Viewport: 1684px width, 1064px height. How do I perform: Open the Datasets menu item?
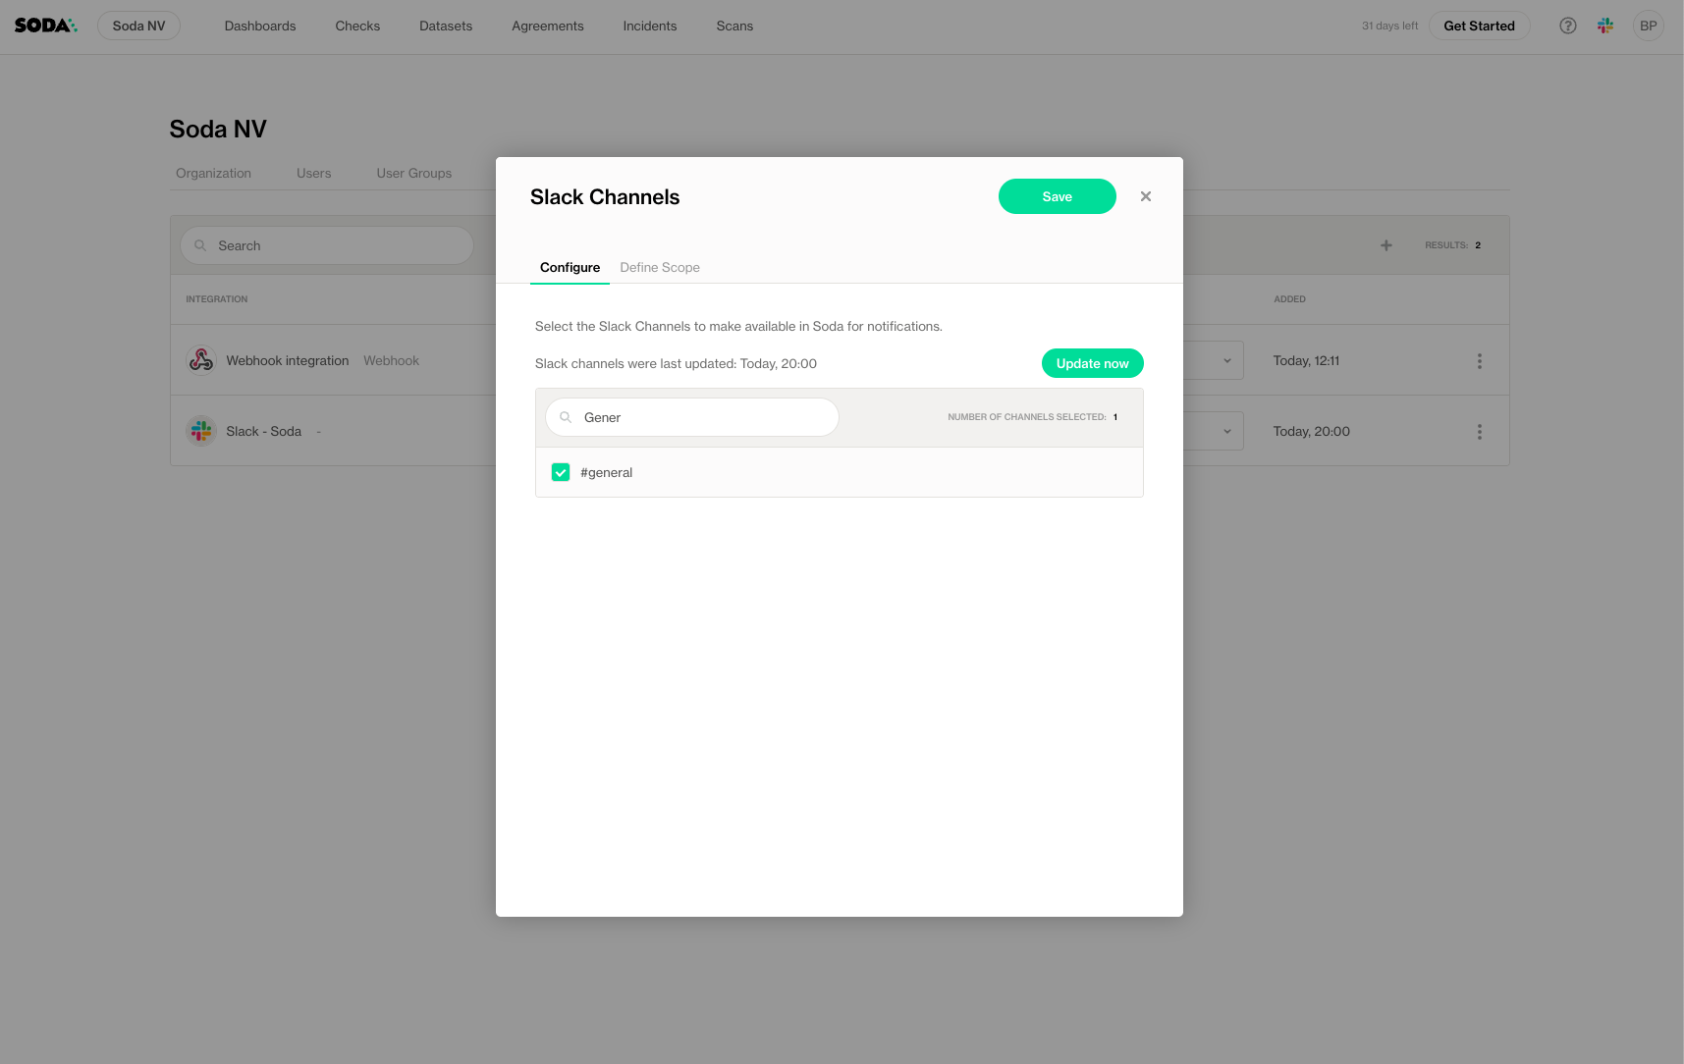click(x=446, y=26)
